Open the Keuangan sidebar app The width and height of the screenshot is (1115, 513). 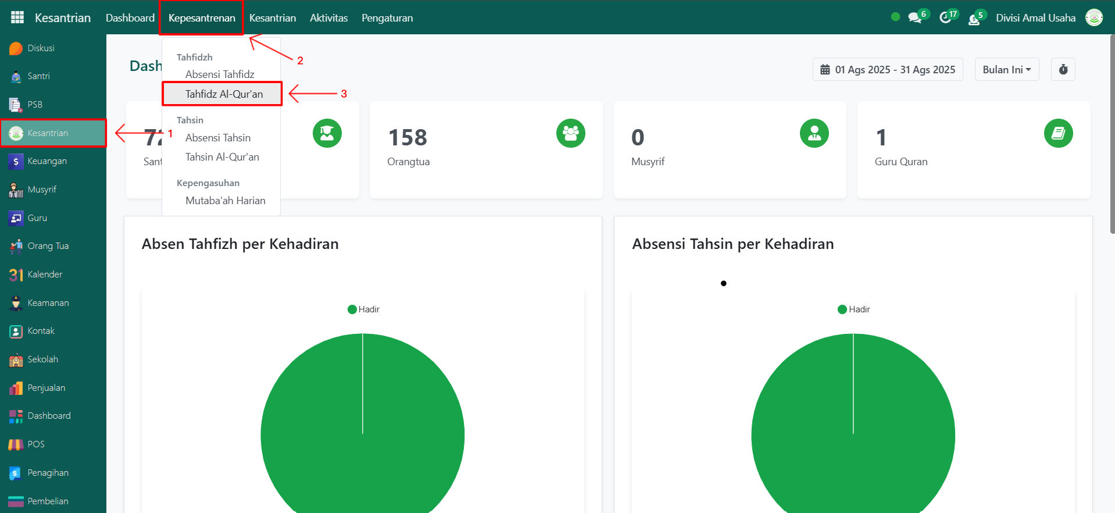[x=47, y=161]
